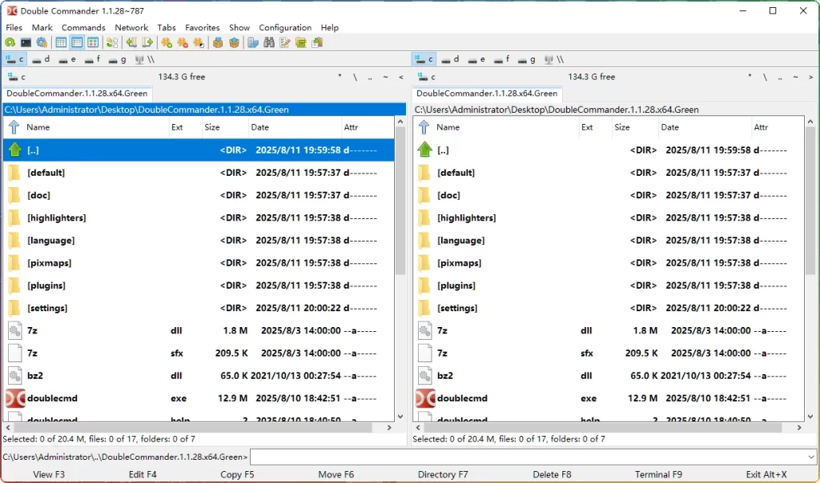Viewport: 820px width, 483px height.
Task: Click the doublecmd exe icon in the right panel
Action: click(425, 398)
